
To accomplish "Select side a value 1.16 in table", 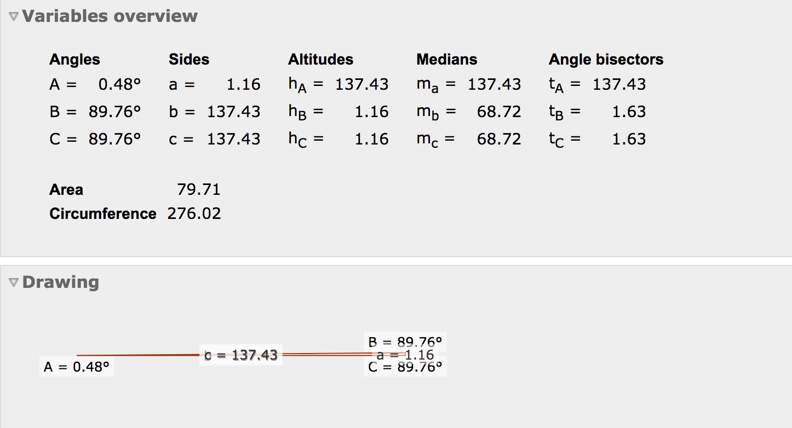I will 243,84.
